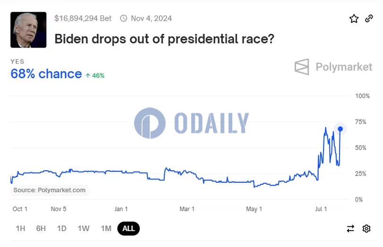383x247 pixels.
Task: Click the clock icon beside date
Action: pyautogui.click(x=124, y=18)
